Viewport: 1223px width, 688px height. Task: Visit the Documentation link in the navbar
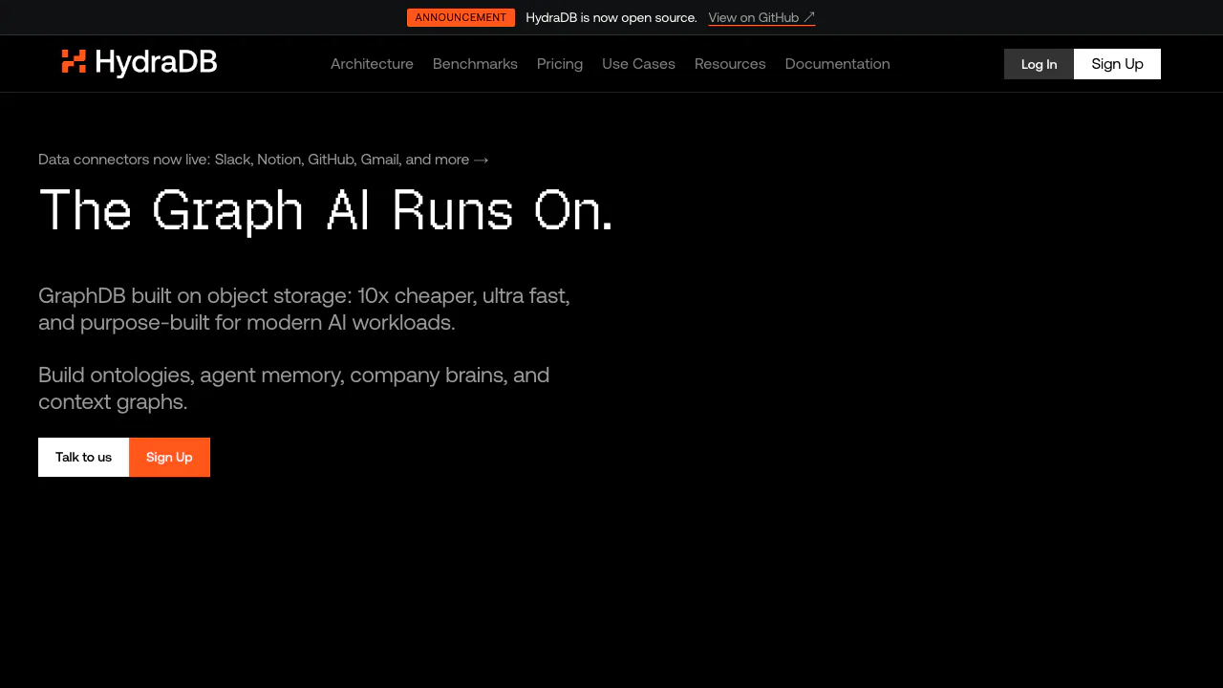(x=838, y=64)
